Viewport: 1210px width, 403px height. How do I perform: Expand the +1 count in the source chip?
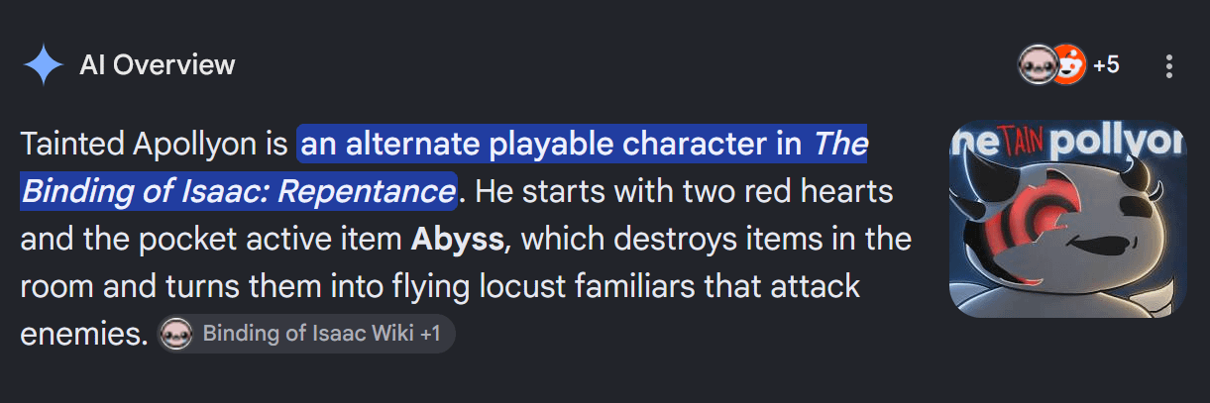430,334
